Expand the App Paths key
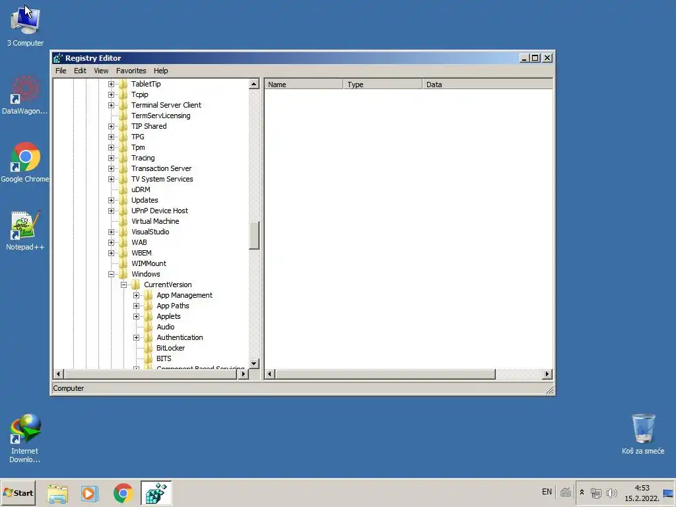 136,306
